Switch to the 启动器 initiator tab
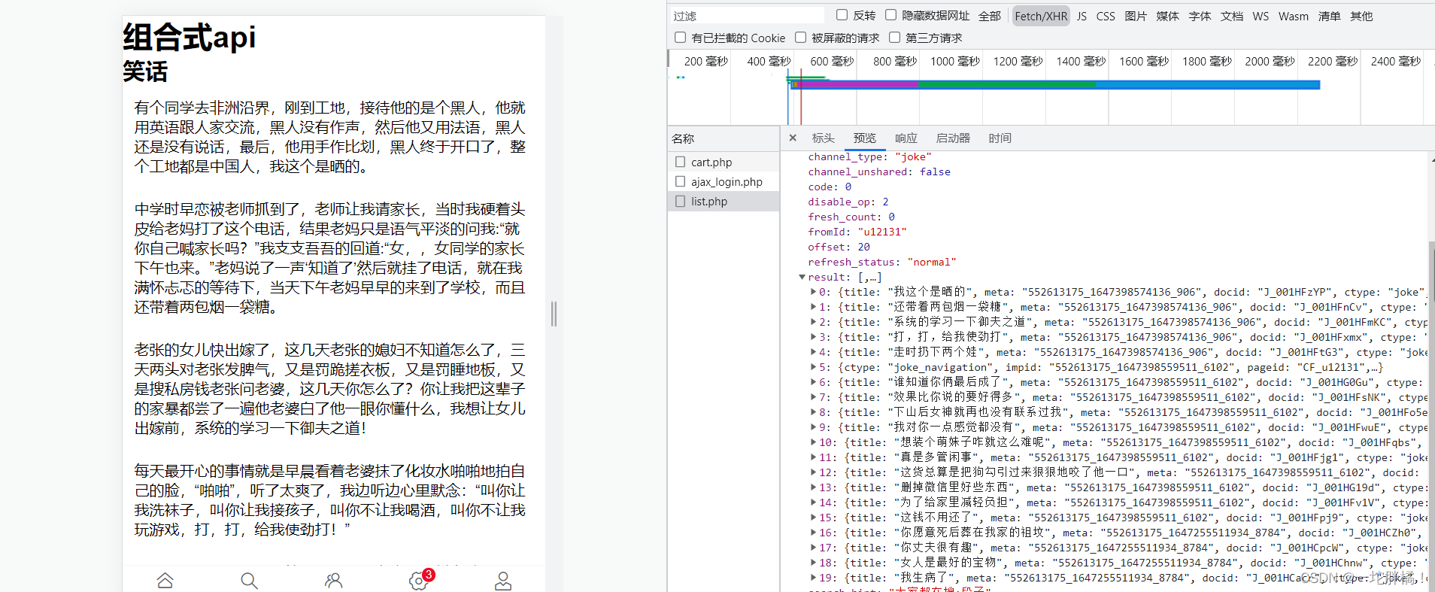 (953, 138)
